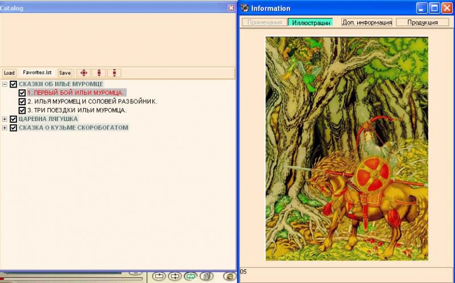
Task: Click the second oval double-arrow bottom button
Action: tap(175, 276)
